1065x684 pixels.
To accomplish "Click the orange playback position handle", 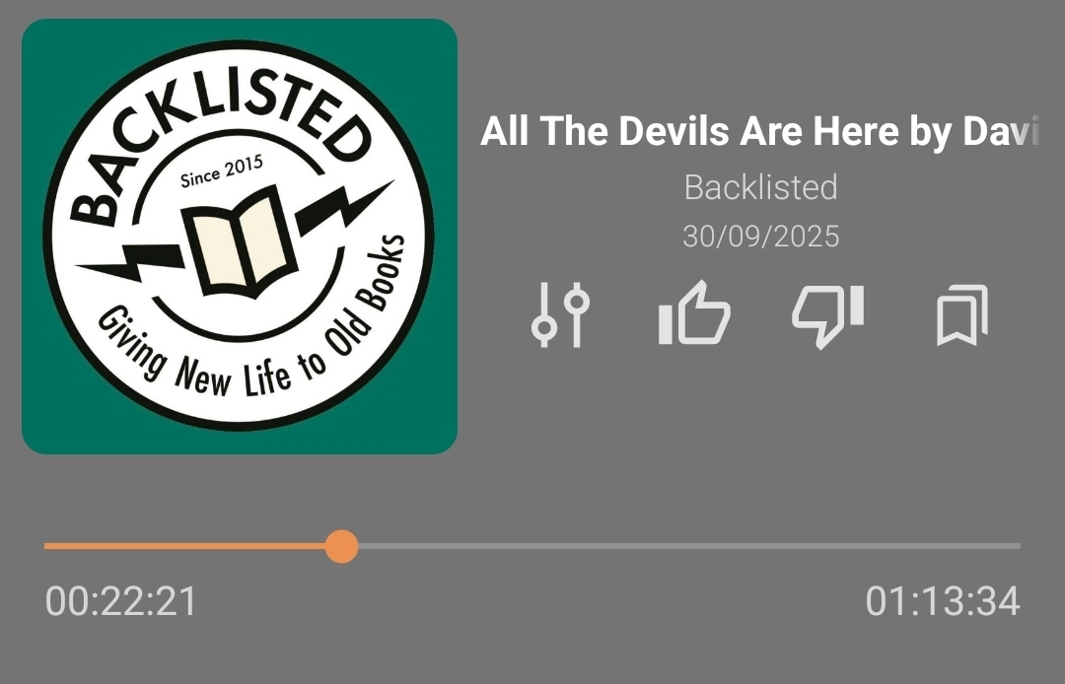I will [341, 546].
